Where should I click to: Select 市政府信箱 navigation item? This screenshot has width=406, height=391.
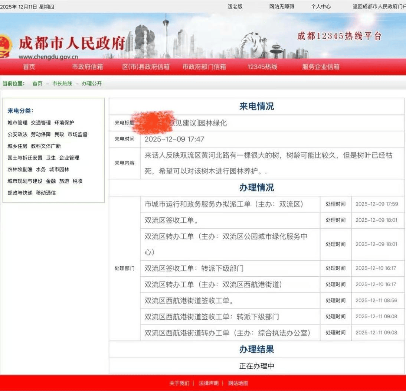(x=87, y=67)
